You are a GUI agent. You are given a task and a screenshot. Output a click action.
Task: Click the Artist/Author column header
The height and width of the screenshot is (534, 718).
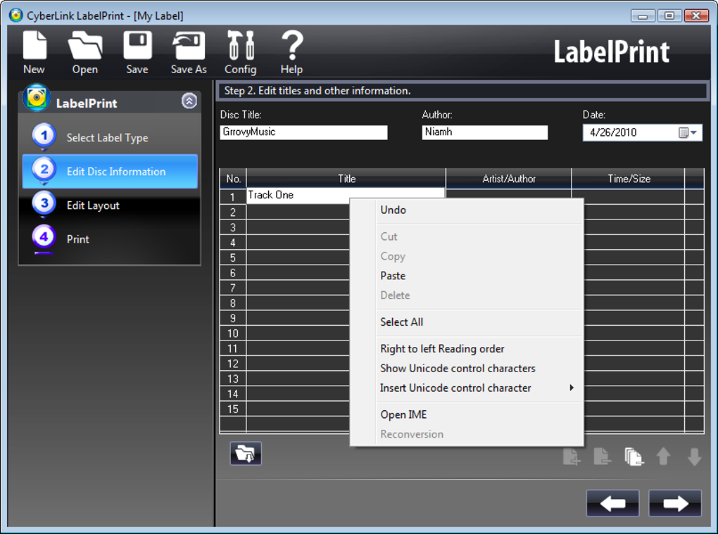coord(509,179)
